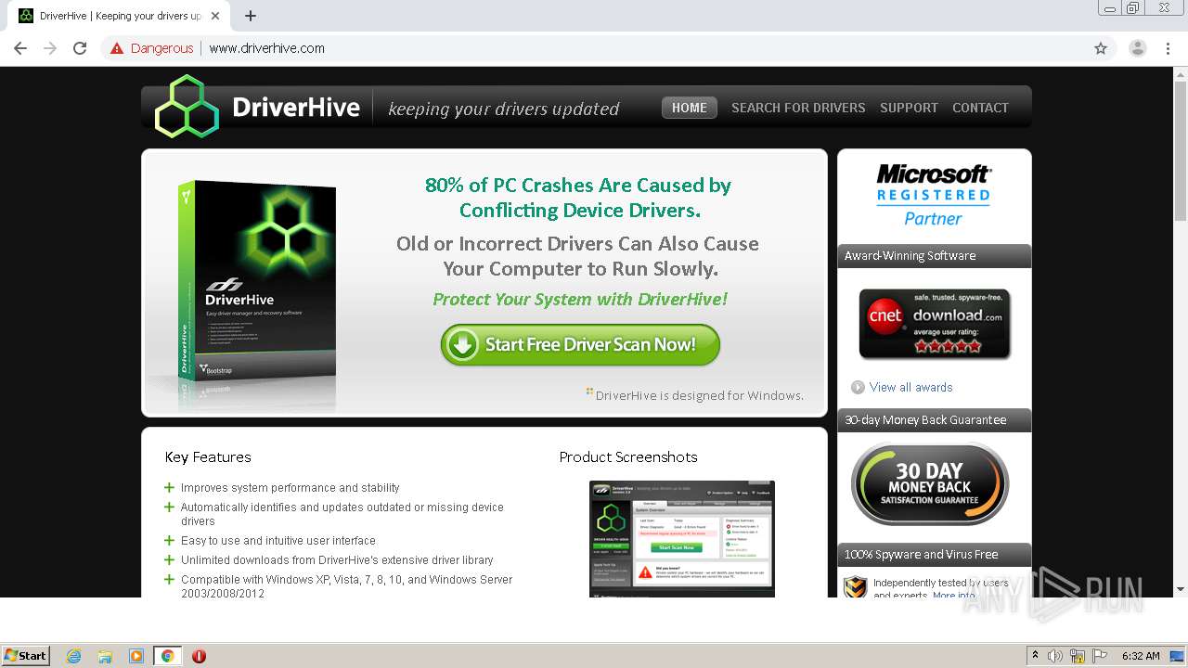Bookmark page with star icon
This screenshot has width=1188, height=668.
tap(1101, 48)
